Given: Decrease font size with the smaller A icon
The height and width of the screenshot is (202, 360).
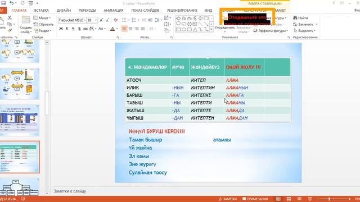Looking at the screenshot, I should pyautogui.click(x=107, y=20).
